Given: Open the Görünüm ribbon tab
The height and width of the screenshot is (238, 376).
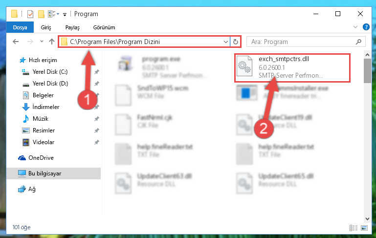Looking at the screenshot, I should [x=104, y=27].
